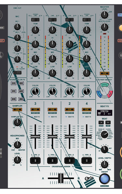Flip channel 4 crossfader assign A/THRU/B switch

coord(87,160)
